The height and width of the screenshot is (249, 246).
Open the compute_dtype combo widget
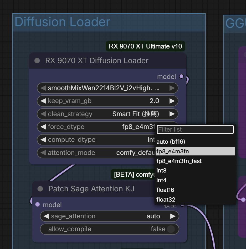pos(96,140)
